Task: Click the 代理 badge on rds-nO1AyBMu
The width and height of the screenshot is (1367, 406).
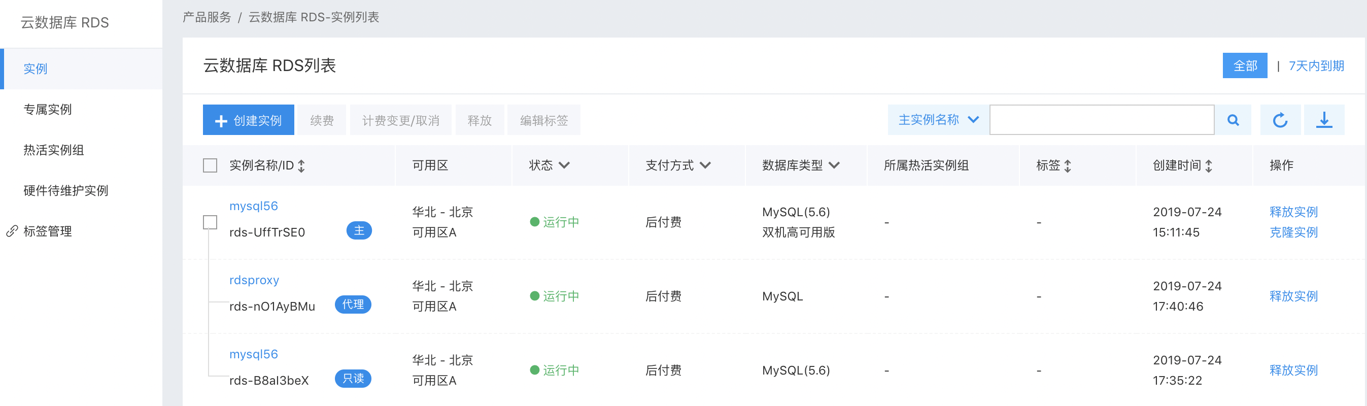Action: [x=353, y=304]
